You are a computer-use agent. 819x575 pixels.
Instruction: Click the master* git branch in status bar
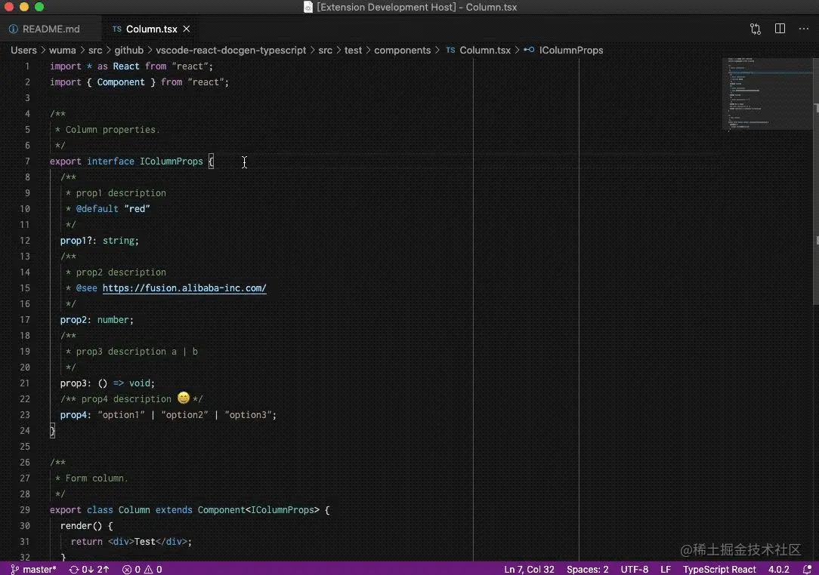(x=39, y=569)
